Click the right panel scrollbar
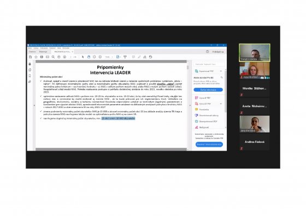This screenshot has width=306, height=216. [226, 92]
